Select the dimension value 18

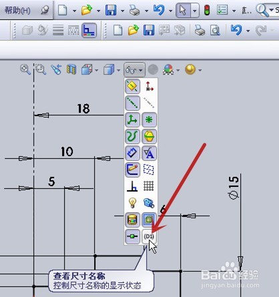click(83, 109)
